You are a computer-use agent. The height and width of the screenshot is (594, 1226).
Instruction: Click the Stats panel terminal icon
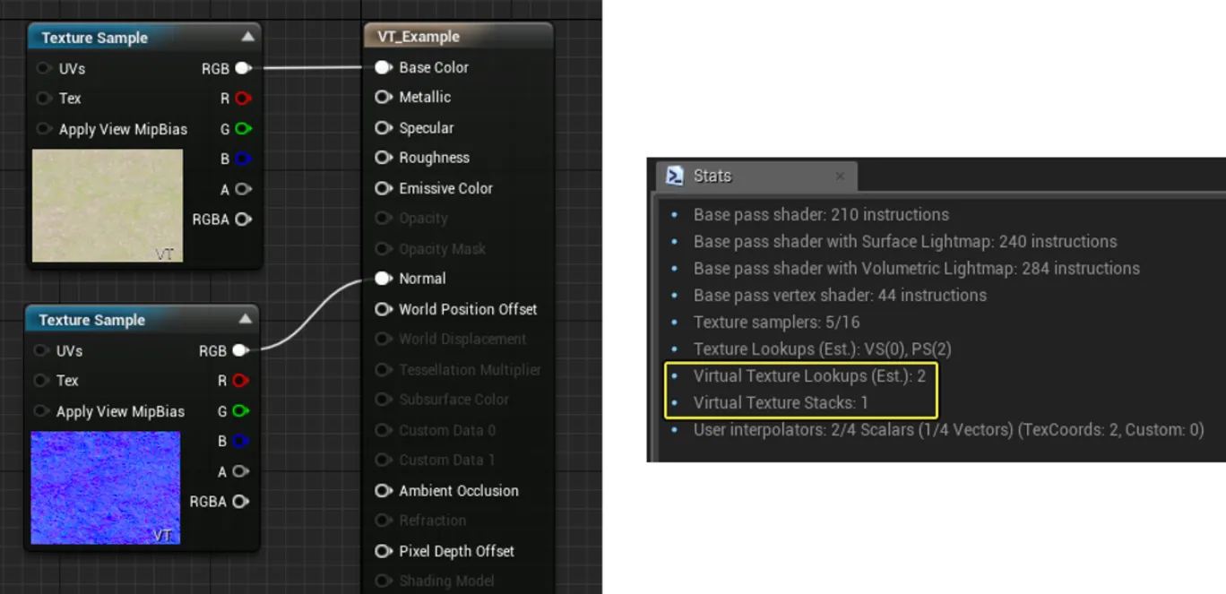[675, 176]
